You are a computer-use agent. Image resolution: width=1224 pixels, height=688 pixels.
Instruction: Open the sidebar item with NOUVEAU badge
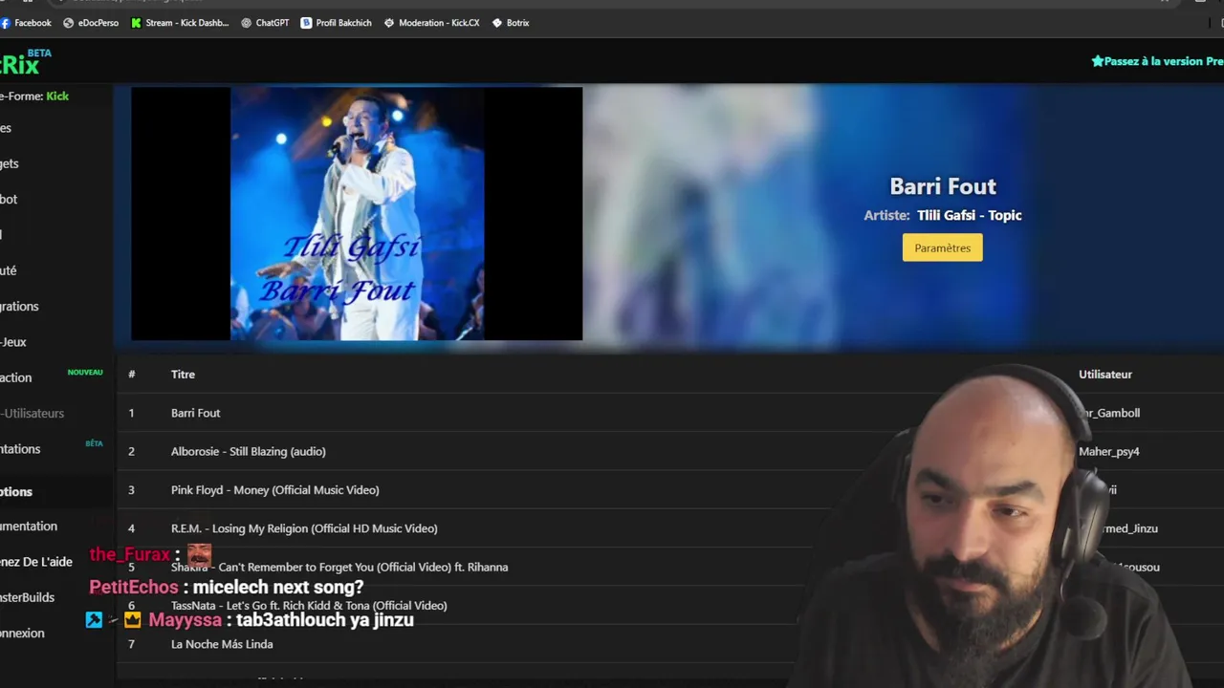[53, 377]
